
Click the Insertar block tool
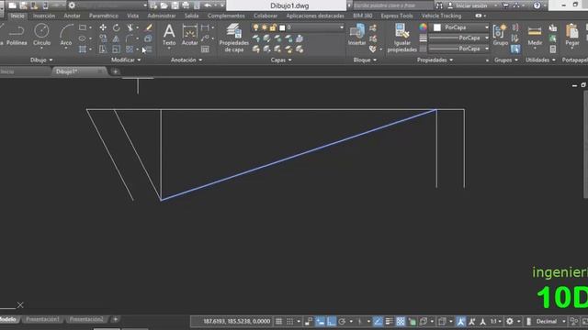point(357,35)
